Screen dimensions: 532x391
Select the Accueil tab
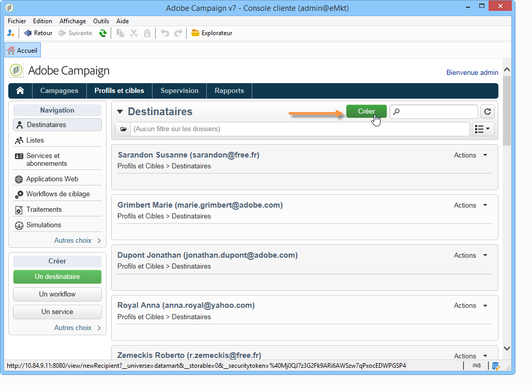click(23, 50)
